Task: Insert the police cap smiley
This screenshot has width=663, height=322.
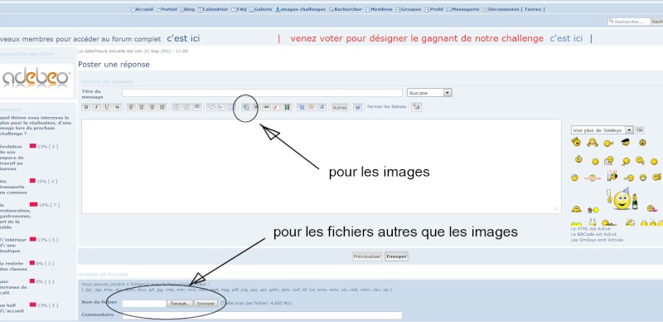Action: coord(626,142)
